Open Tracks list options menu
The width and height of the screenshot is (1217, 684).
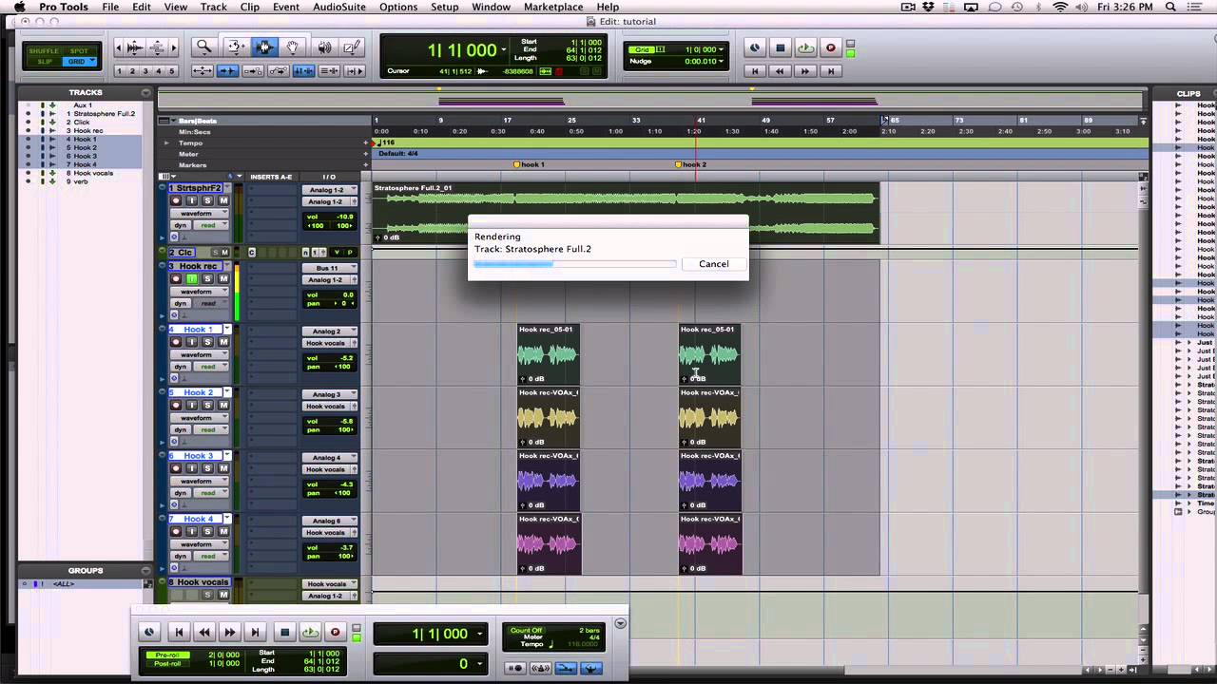[x=145, y=92]
